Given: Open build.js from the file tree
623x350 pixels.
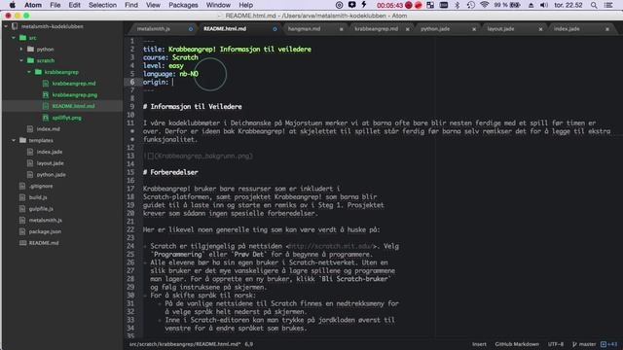Looking at the screenshot, I should [38, 197].
